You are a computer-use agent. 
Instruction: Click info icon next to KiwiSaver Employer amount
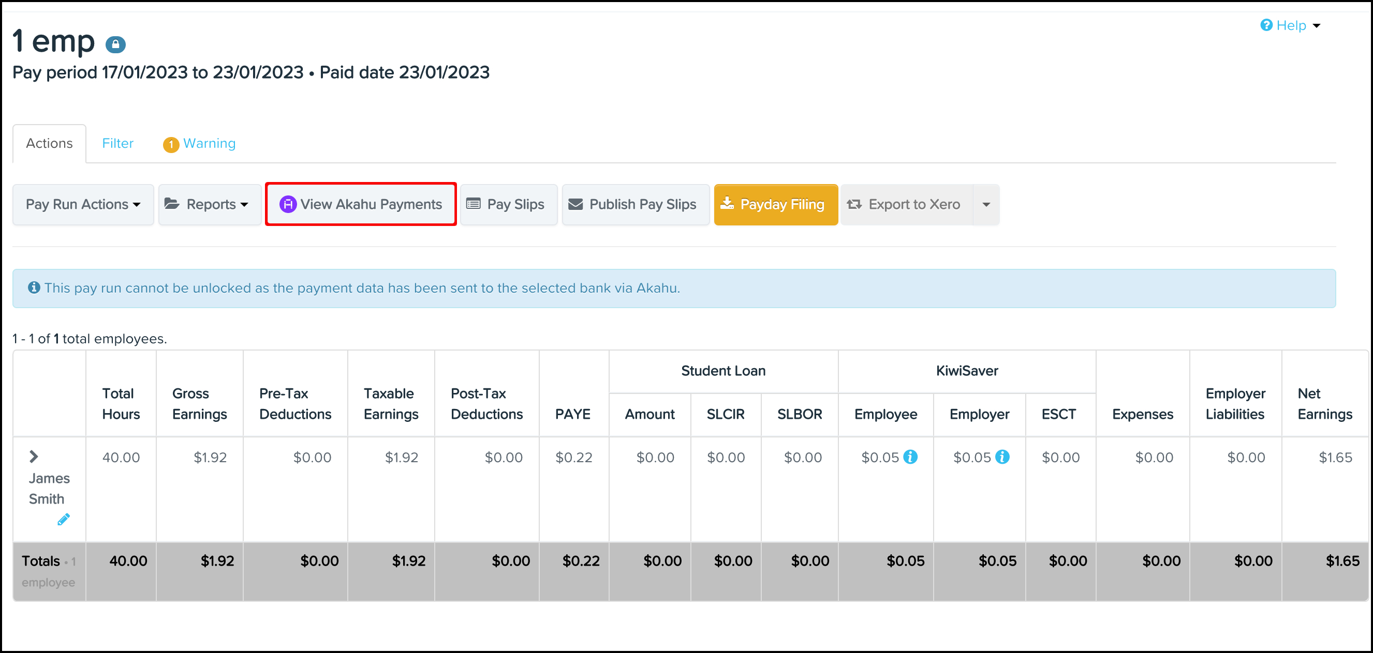[1002, 457]
